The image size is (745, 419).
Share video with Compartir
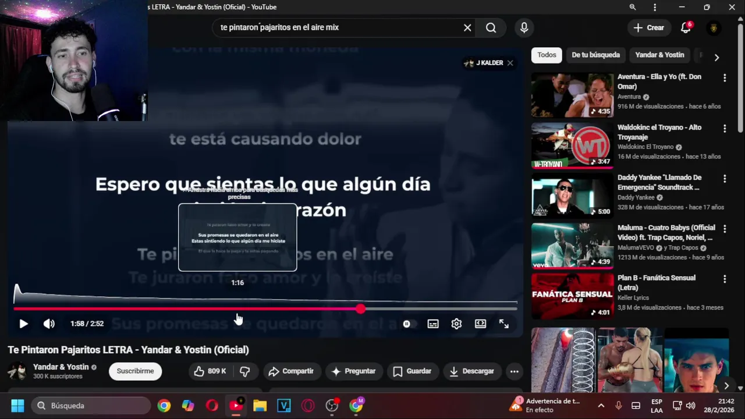click(x=291, y=371)
